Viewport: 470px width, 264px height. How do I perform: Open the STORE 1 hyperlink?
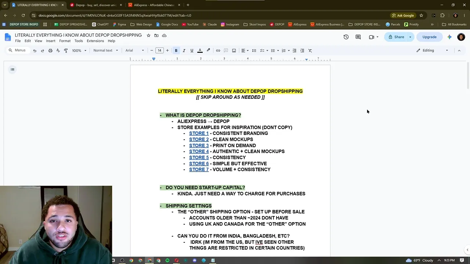[x=199, y=133]
